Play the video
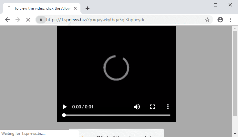This screenshot has height=137, width=238. click(65, 107)
